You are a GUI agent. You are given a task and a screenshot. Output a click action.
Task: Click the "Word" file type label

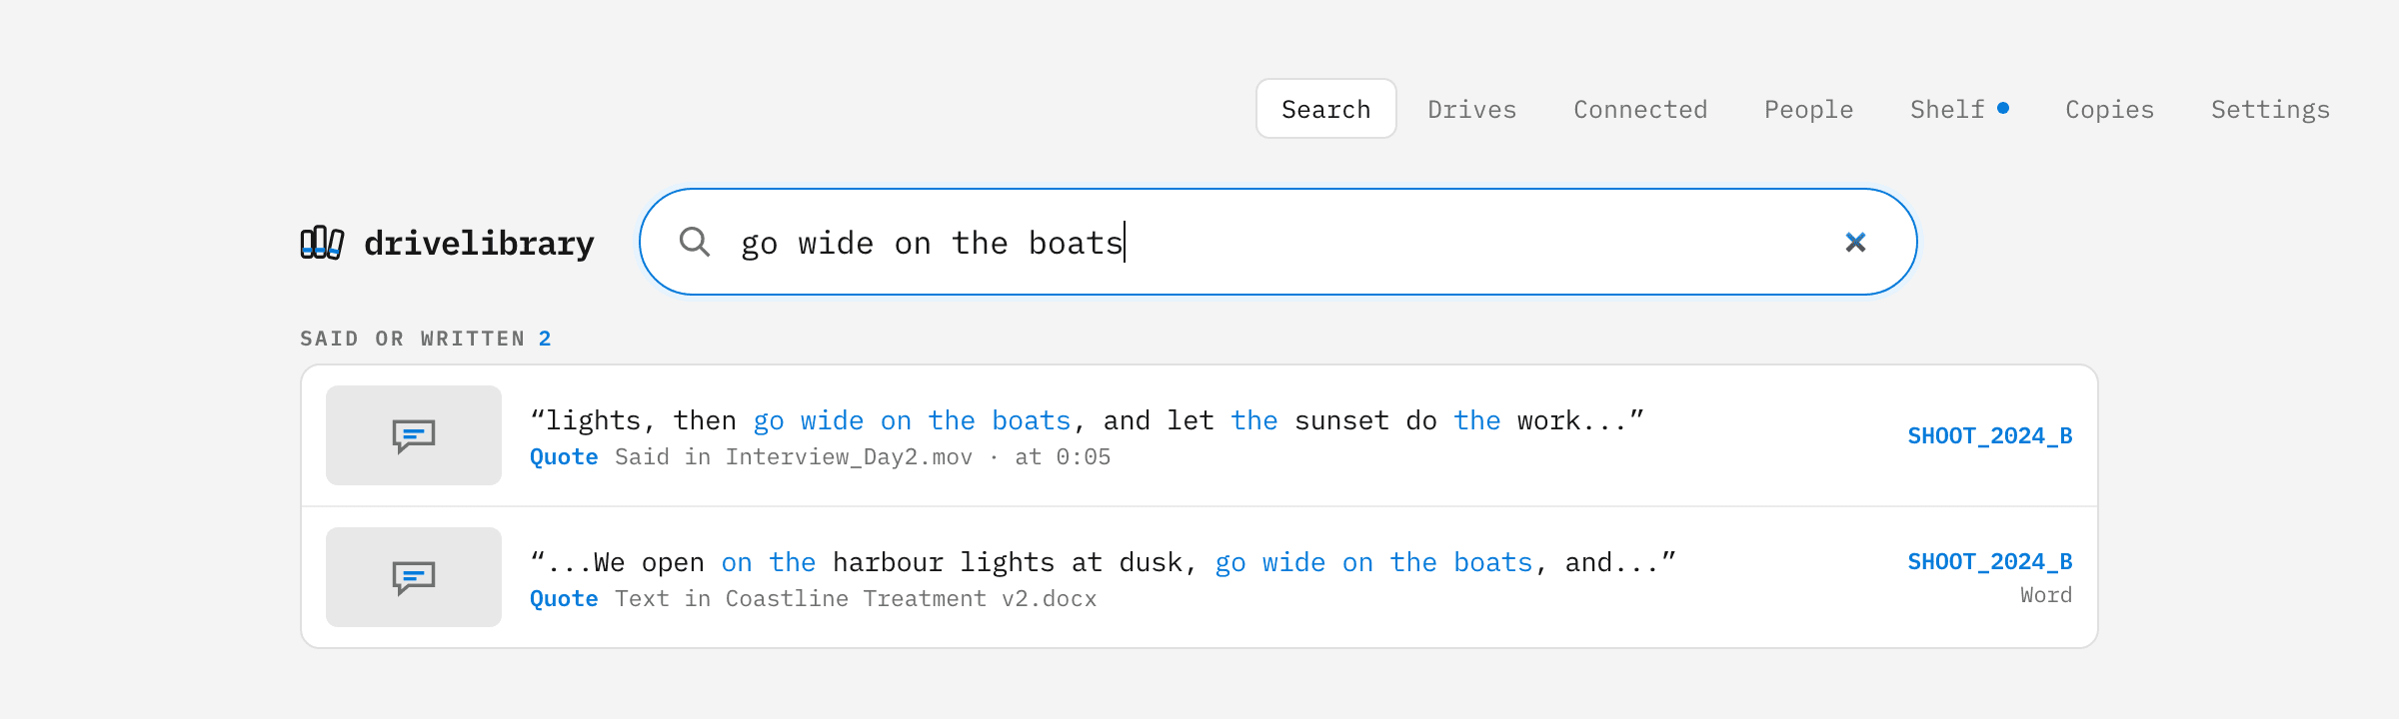(2046, 595)
